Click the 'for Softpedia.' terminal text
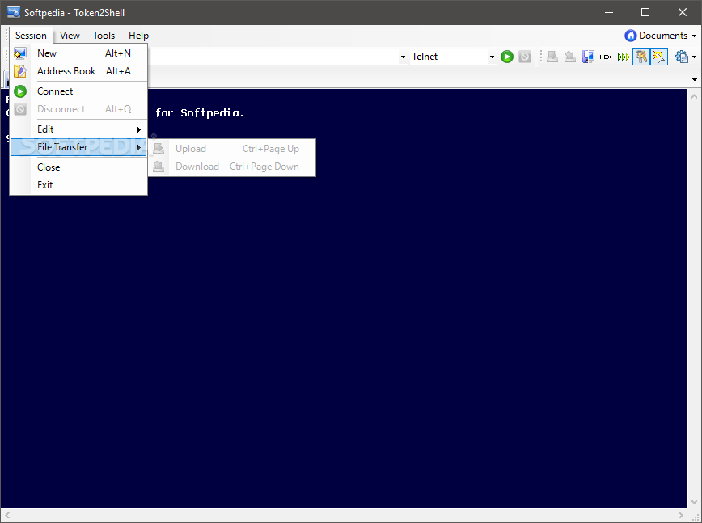 pyautogui.click(x=199, y=112)
